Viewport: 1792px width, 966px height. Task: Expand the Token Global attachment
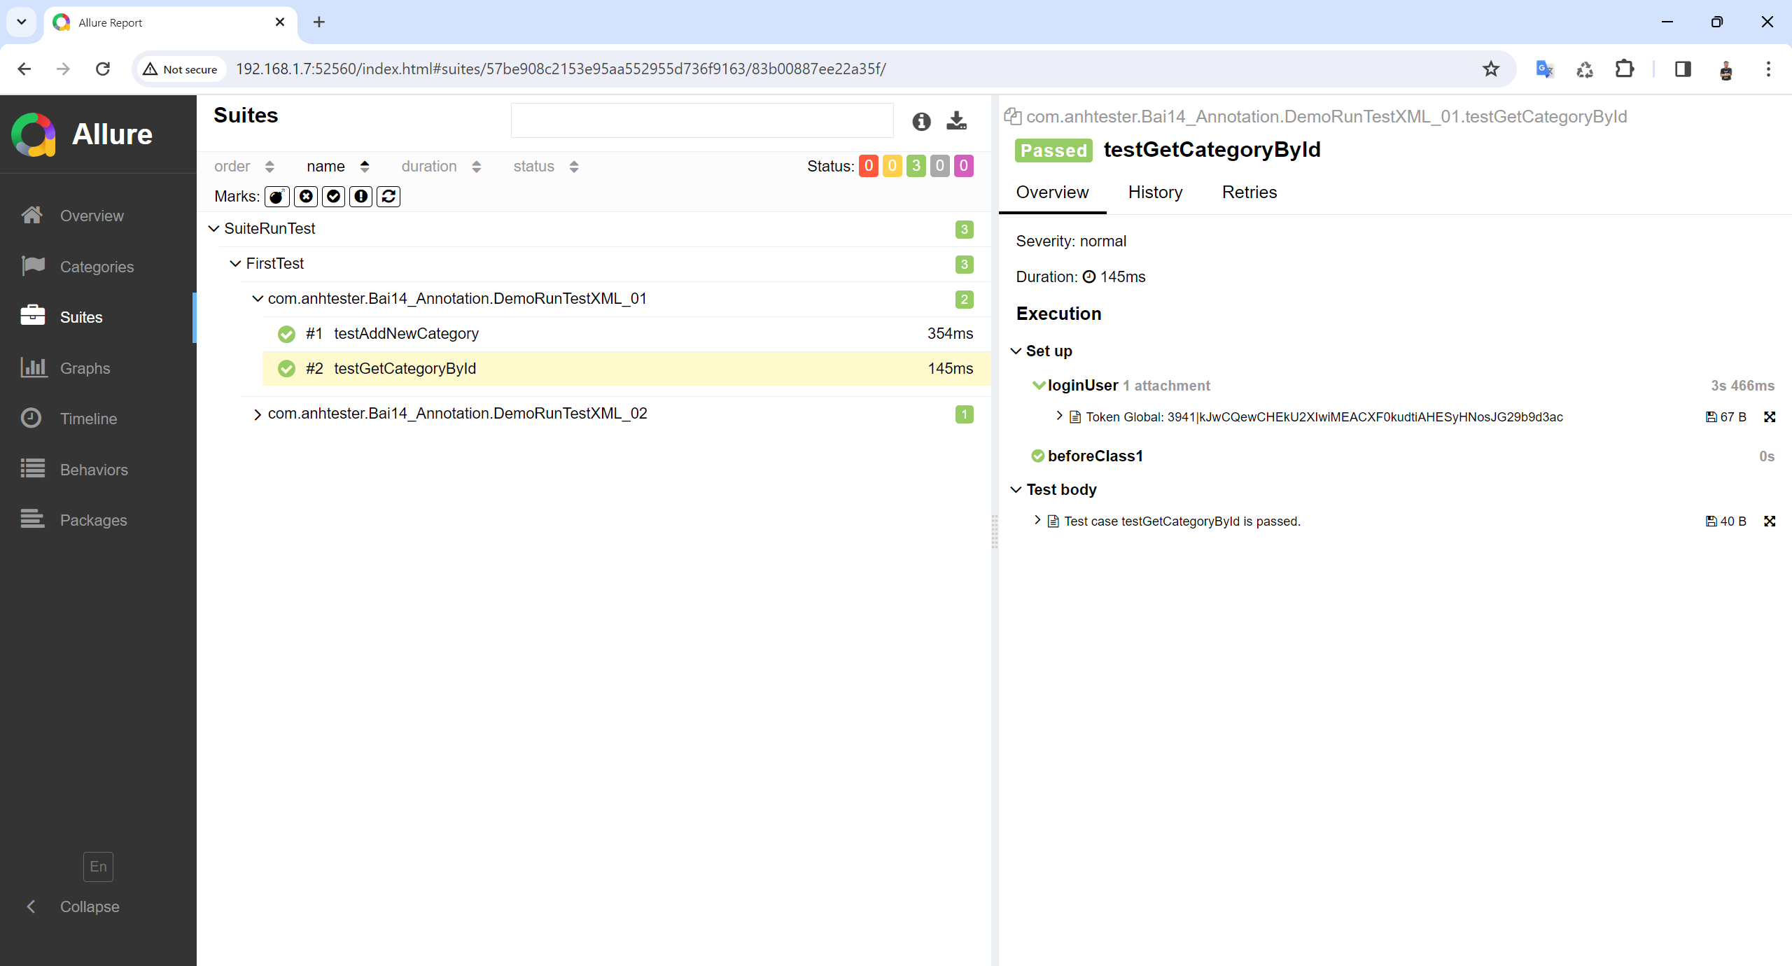[1060, 416]
